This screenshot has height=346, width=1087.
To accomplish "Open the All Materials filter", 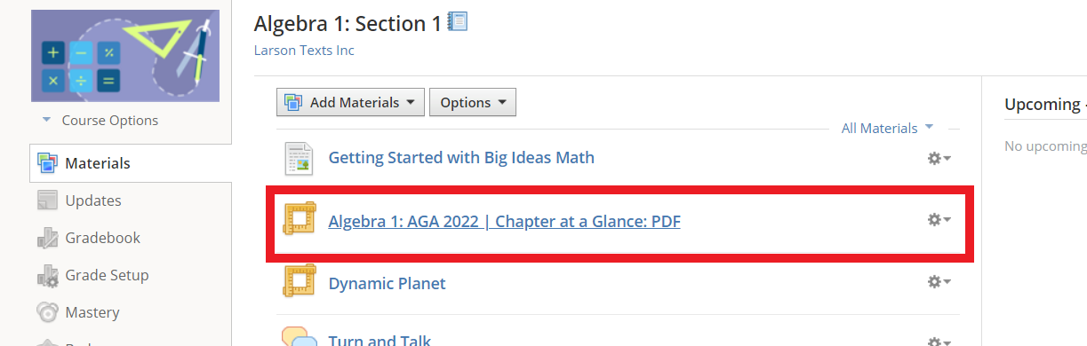I will [x=887, y=128].
